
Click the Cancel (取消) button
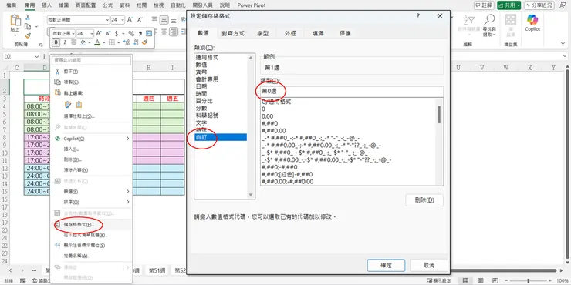[x=429, y=266]
